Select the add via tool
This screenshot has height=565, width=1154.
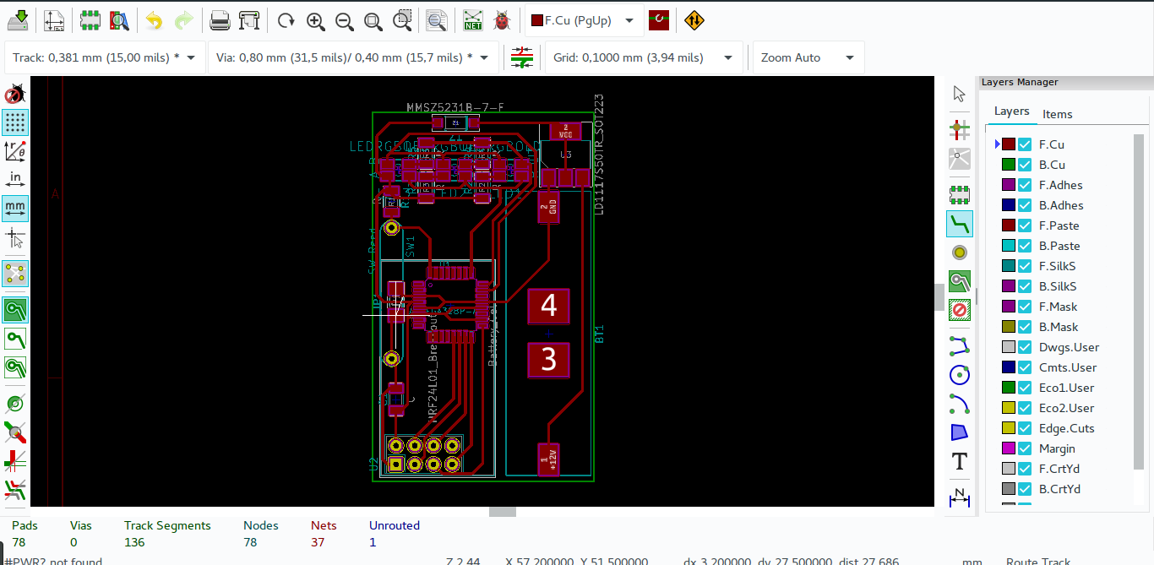click(959, 253)
